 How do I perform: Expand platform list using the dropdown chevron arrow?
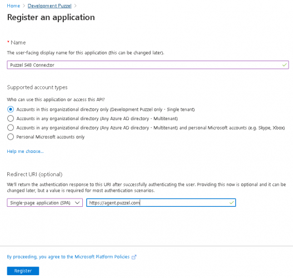(77, 203)
